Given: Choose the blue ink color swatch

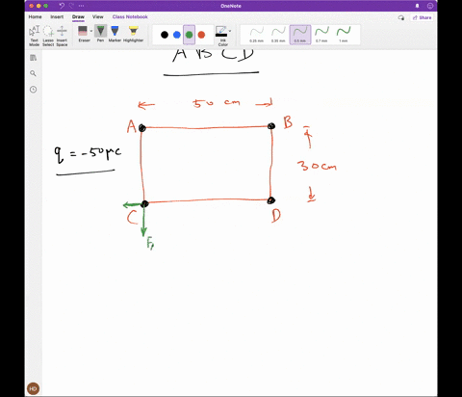Looking at the screenshot, I should click(177, 35).
